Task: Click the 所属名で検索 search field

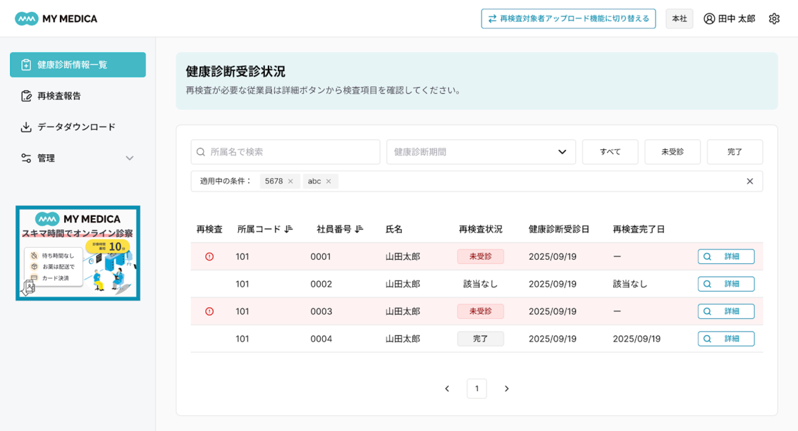Action: click(x=286, y=152)
